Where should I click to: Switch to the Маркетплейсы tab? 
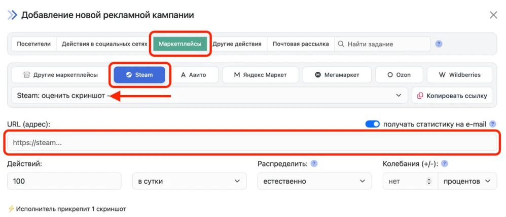click(179, 44)
